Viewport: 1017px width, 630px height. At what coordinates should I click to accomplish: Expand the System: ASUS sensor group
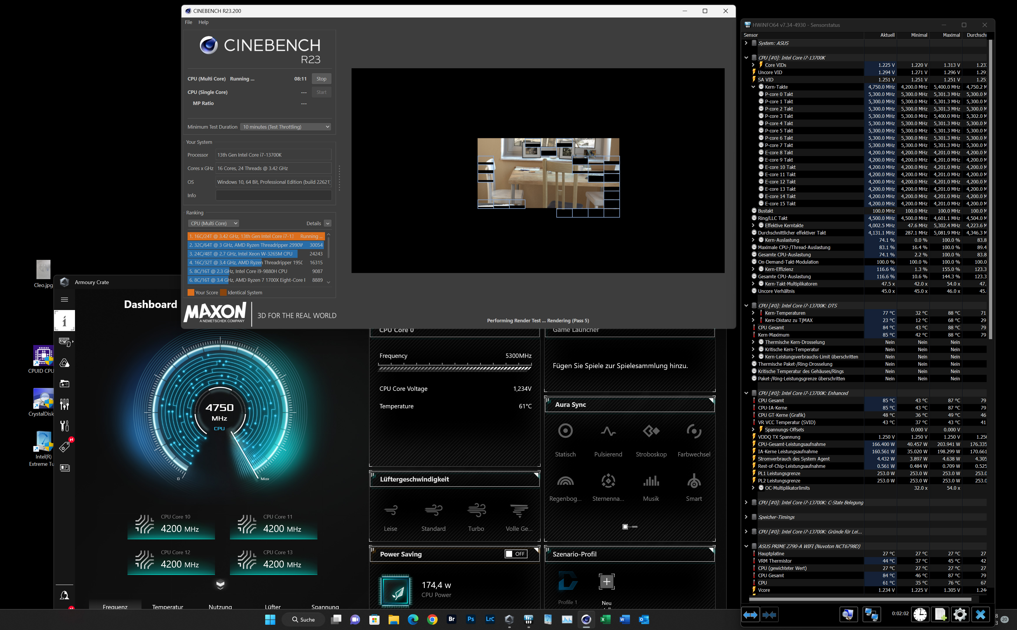coord(746,43)
